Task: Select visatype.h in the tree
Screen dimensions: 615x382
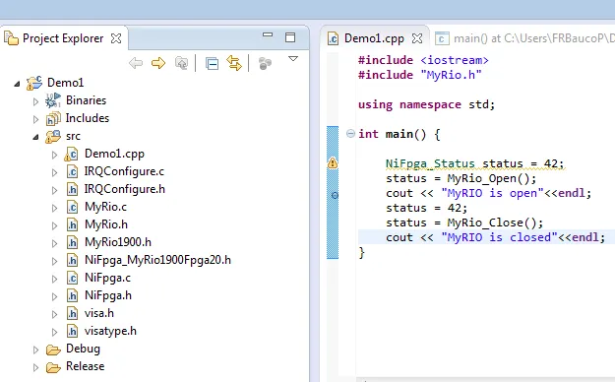Action: point(110,331)
